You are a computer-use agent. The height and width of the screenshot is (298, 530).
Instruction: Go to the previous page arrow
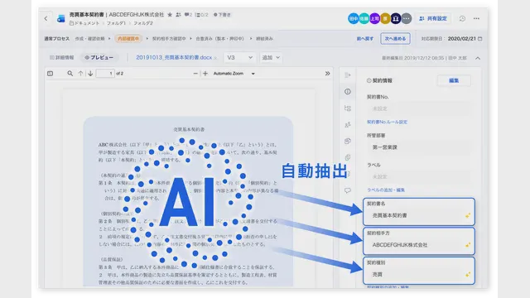pyautogui.click(x=80, y=74)
